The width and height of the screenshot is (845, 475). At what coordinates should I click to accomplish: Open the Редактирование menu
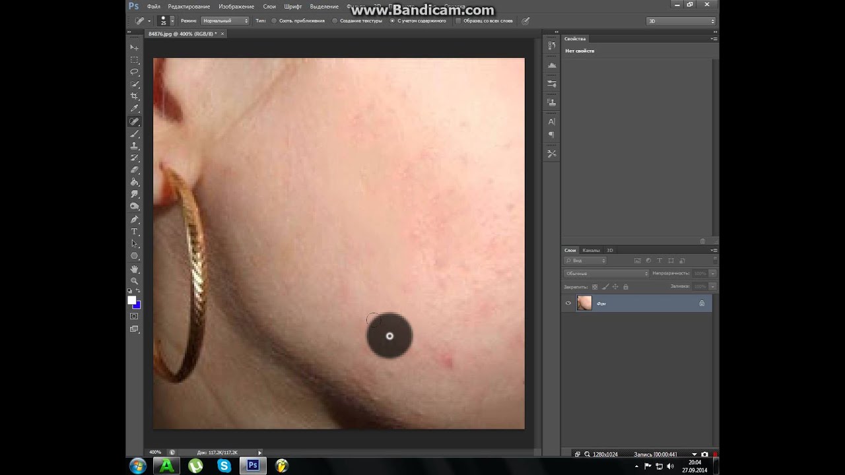[x=189, y=7]
